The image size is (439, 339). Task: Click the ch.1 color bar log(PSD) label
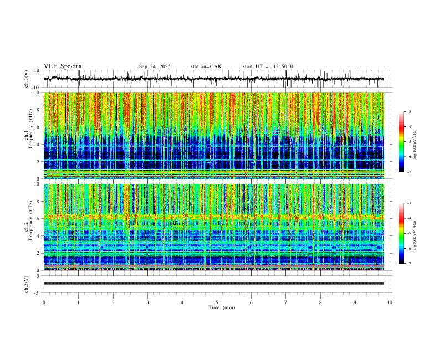415,145
